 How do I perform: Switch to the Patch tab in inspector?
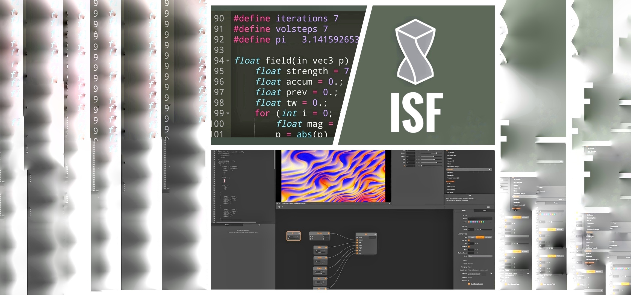point(484,211)
